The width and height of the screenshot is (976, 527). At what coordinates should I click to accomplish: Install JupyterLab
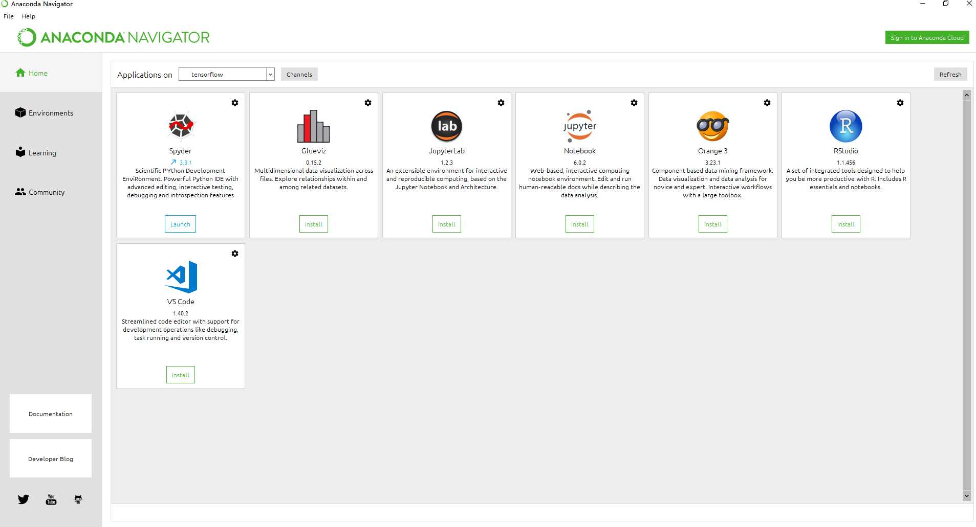coord(447,224)
